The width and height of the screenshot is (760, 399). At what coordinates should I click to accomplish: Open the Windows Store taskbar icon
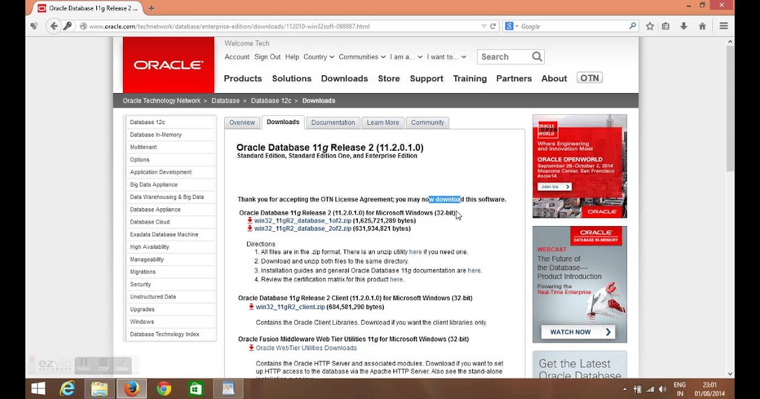[x=196, y=388]
